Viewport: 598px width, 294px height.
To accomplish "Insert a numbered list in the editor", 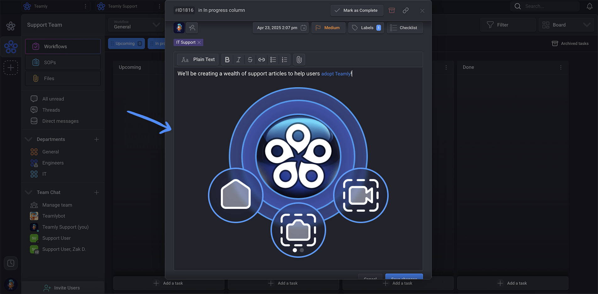I will [284, 59].
